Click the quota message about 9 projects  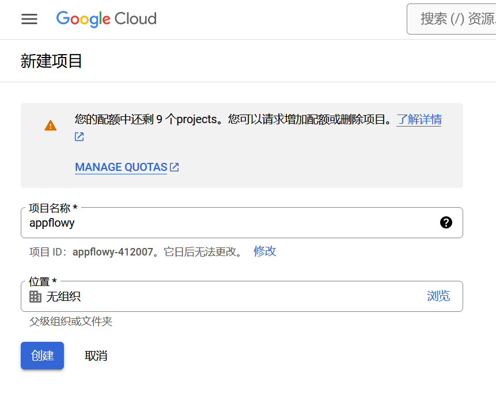(x=233, y=120)
